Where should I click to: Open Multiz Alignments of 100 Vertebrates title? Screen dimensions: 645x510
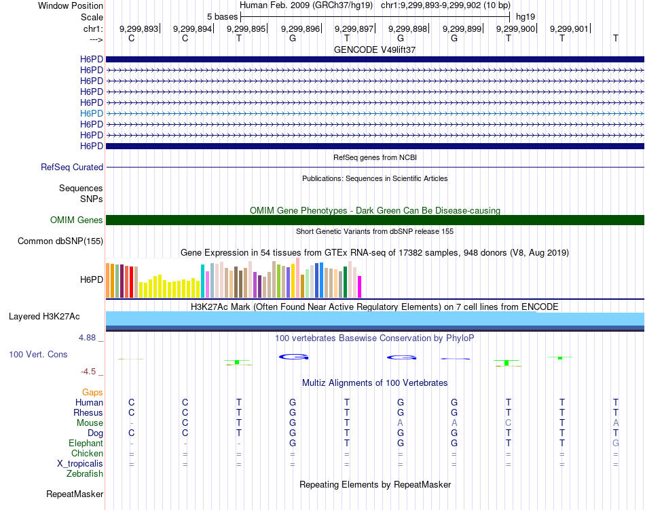point(375,383)
